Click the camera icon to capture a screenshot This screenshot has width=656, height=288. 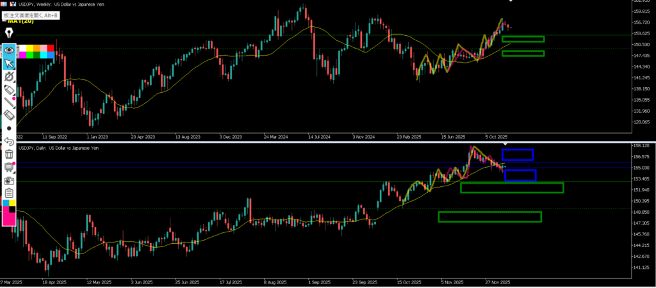coord(9,180)
